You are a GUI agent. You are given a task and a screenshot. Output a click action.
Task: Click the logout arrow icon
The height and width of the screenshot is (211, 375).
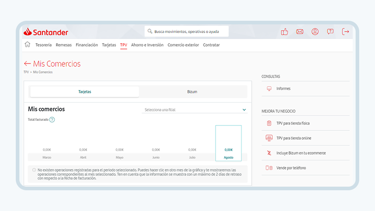click(345, 32)
